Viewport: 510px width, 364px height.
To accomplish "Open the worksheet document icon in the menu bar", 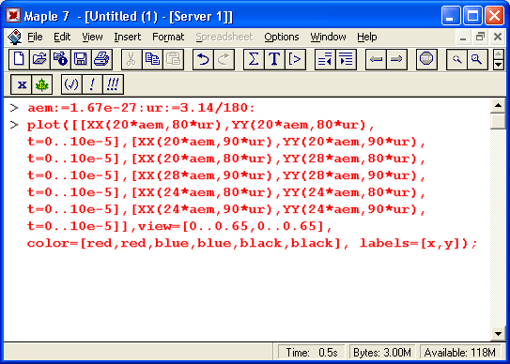I will [x=15, y=37].
